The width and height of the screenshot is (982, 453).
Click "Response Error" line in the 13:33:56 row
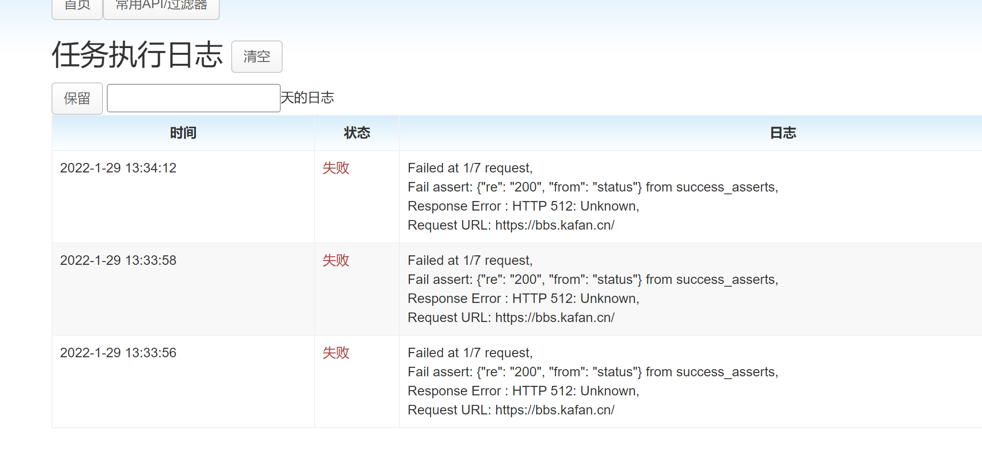(x=523, y=391)
